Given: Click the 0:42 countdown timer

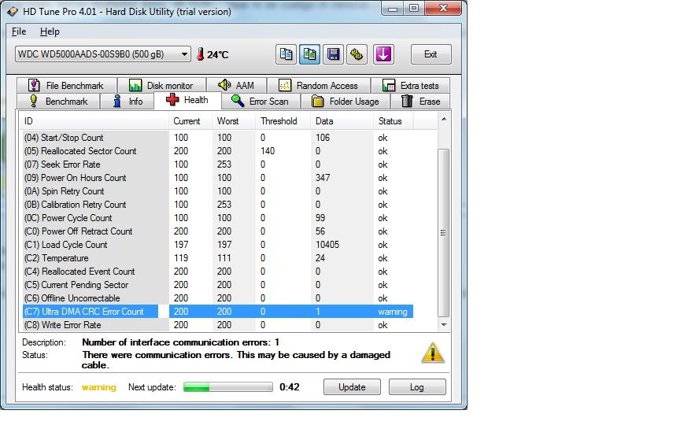Looking at the screenshot, I should (290, 387).
